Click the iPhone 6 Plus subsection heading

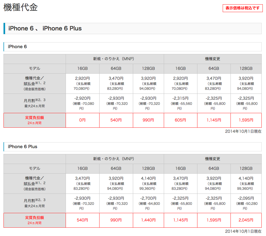click(x=23, y=146)
